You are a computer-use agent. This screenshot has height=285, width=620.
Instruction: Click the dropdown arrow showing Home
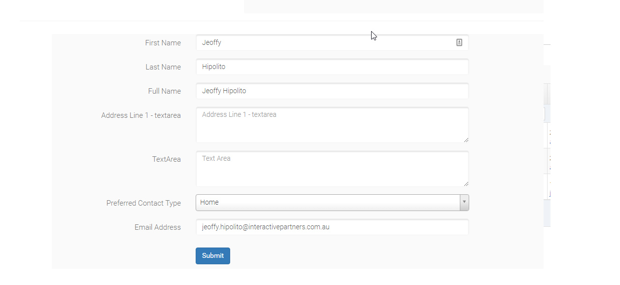[x=463, y=202]
